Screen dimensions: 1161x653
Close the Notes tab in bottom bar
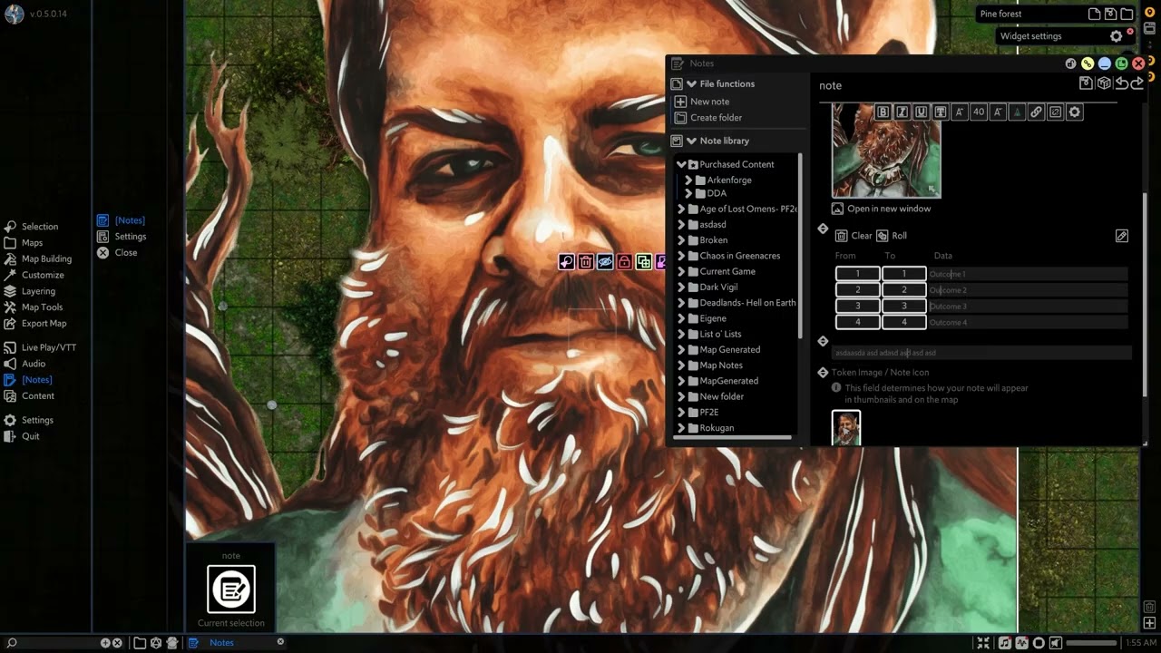point(280,642)
